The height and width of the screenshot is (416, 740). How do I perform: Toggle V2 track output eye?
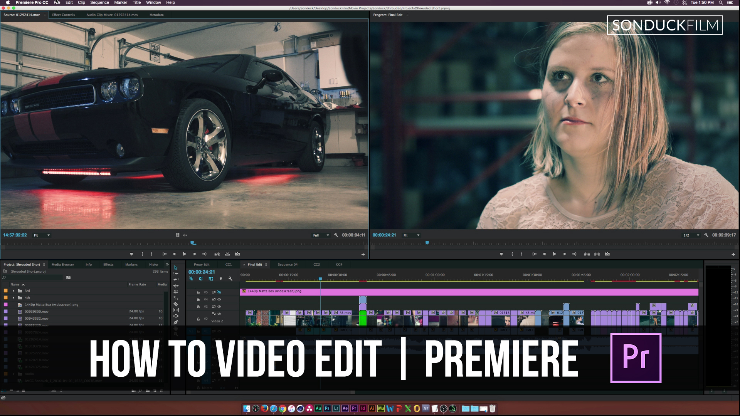[219, 314]
